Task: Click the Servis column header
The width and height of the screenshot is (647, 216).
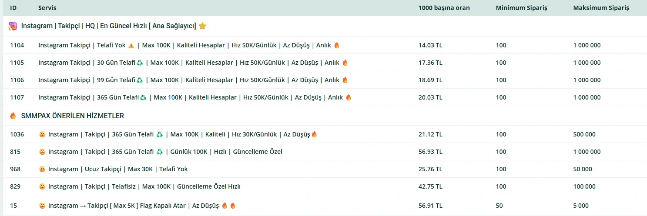Action: click(47, 8)
